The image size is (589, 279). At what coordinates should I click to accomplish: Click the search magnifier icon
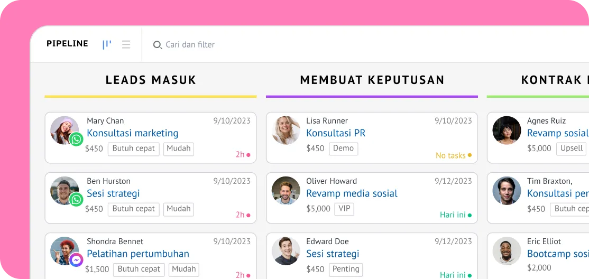(157, 45)
